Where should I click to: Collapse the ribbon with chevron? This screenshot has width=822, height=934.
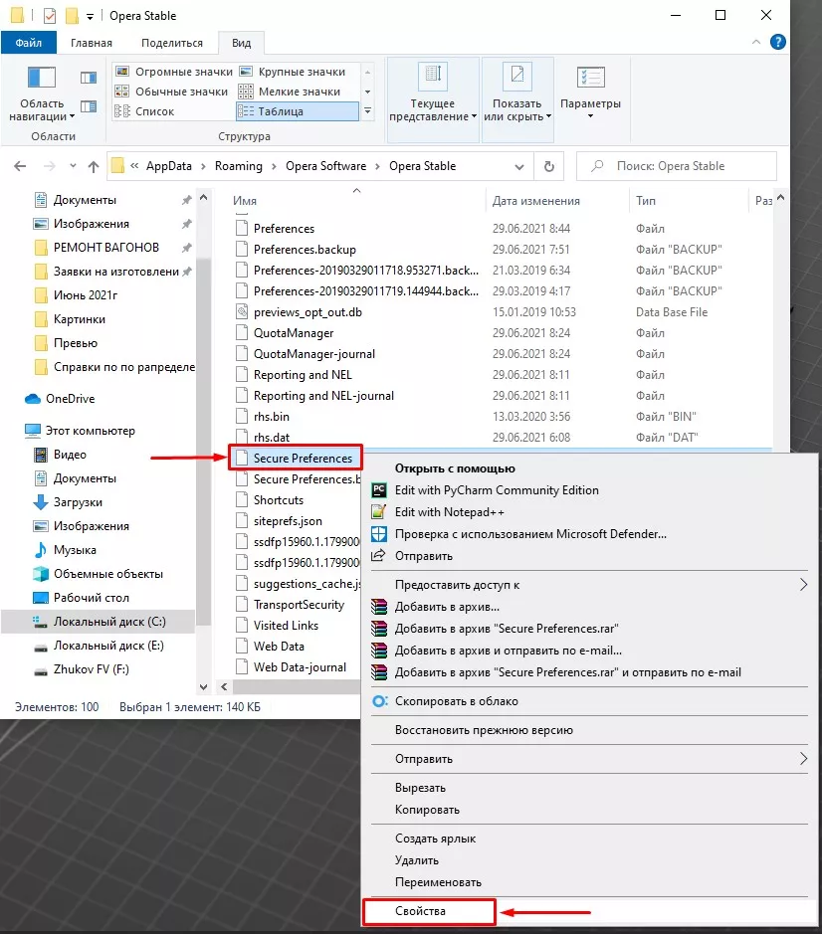pos(756,42)
